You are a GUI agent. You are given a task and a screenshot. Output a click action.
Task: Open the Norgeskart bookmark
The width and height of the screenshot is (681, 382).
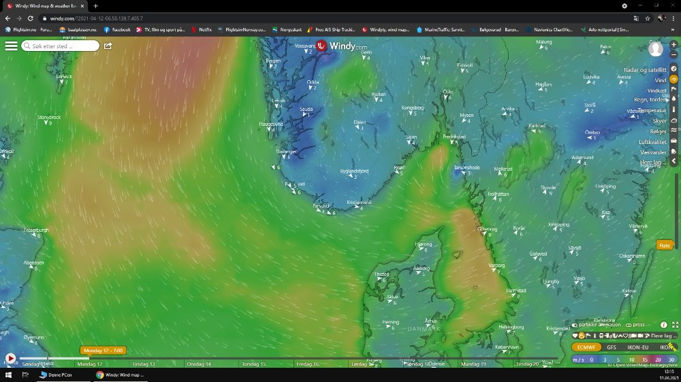(x=287, y=30)
